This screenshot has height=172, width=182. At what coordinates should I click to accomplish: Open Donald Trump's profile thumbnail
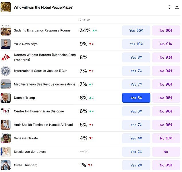click(6, 98)
